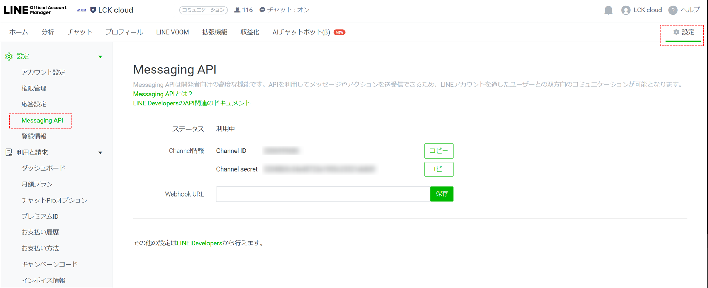Open LINE DevelopersのAPI関連のドキュメント link
The height and width of the screenshot is (288, 708).
coord(192,103)
